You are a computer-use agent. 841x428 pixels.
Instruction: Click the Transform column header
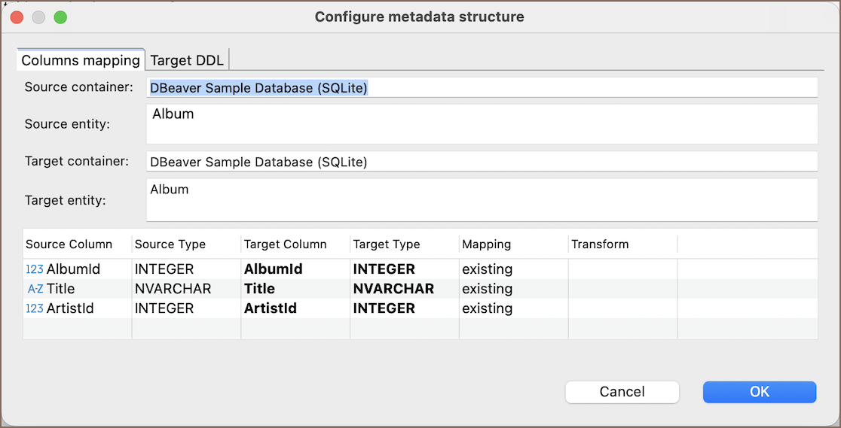pyautogui.click(x=600, y=244)
